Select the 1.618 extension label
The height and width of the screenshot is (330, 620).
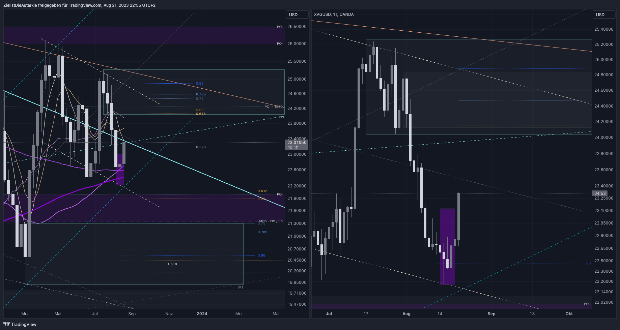172,264
